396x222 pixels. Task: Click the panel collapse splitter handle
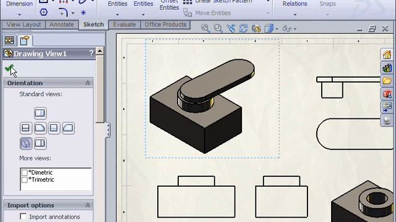108,130
